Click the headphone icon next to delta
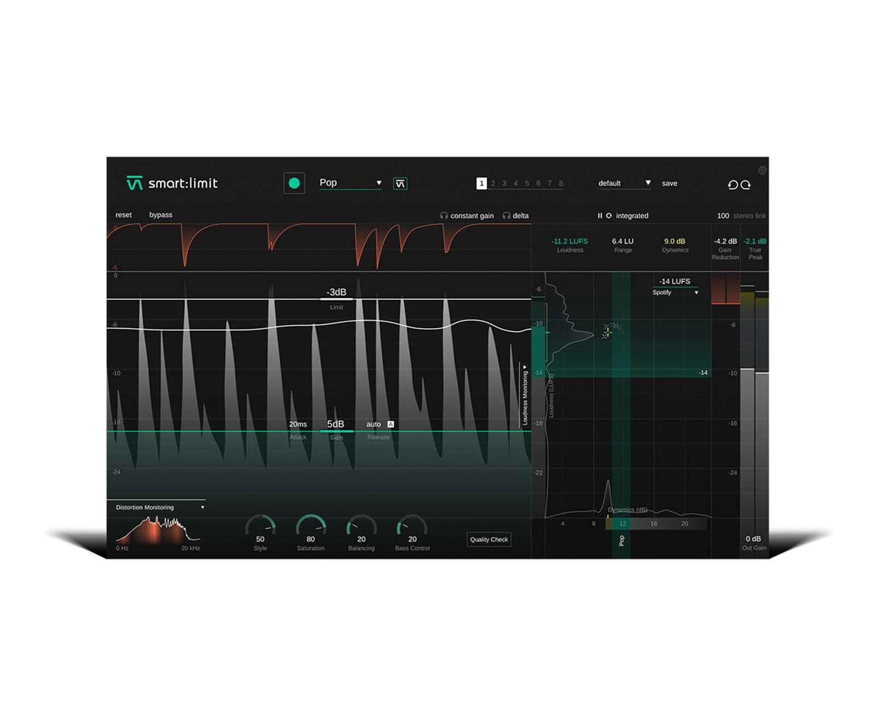875x722 pixels. tap(506, 216)
